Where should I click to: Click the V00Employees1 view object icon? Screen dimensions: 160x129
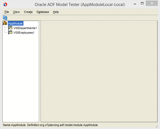click(10, 32)
